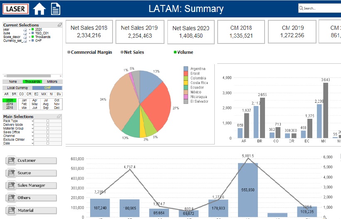Select the Volume radio option

click(x=175, y=52)
